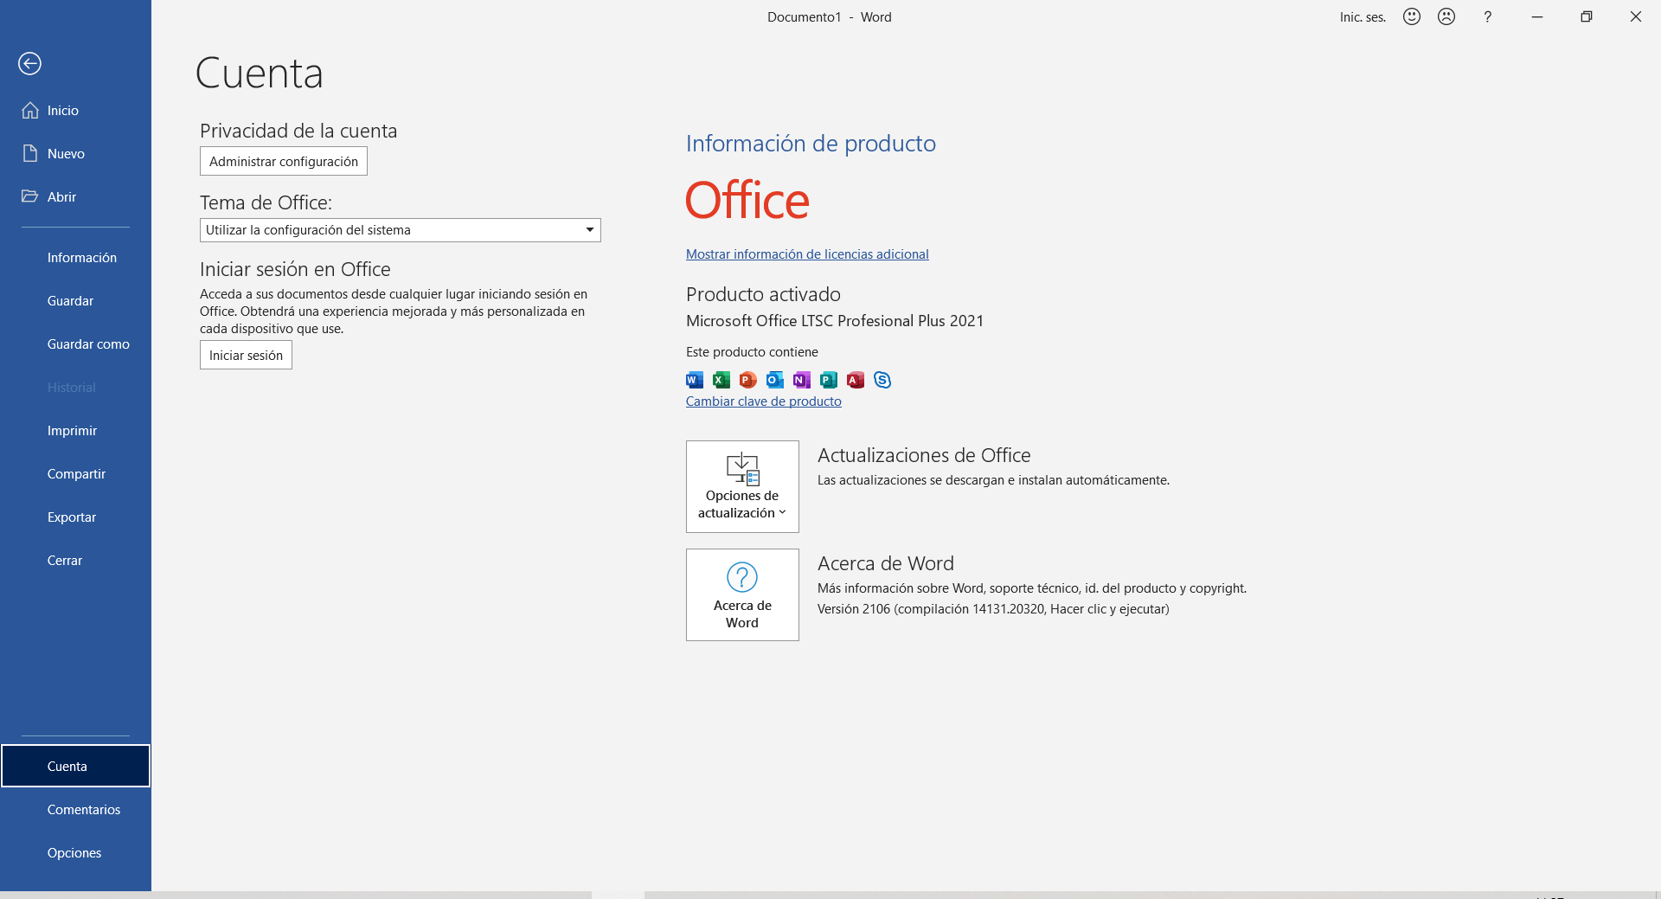
Task: Click the PowerPoint app icon in product list
Action: point(748,379)
